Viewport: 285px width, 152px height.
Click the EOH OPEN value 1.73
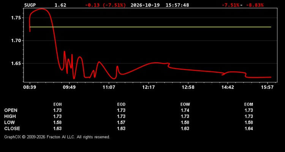(x=57, y=110)
